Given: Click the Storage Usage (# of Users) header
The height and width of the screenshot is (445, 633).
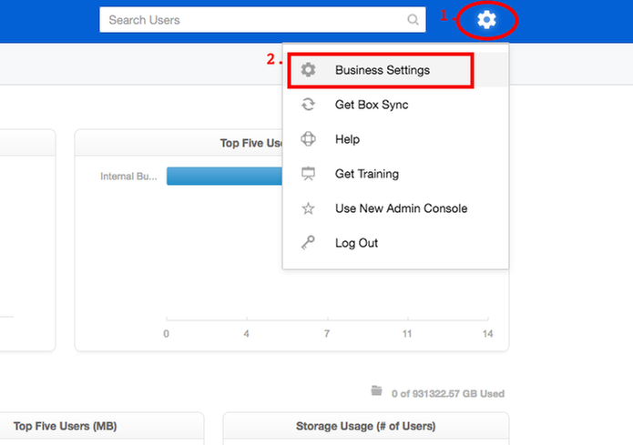Looking at the screenshot, I should (x=366, y=426).
